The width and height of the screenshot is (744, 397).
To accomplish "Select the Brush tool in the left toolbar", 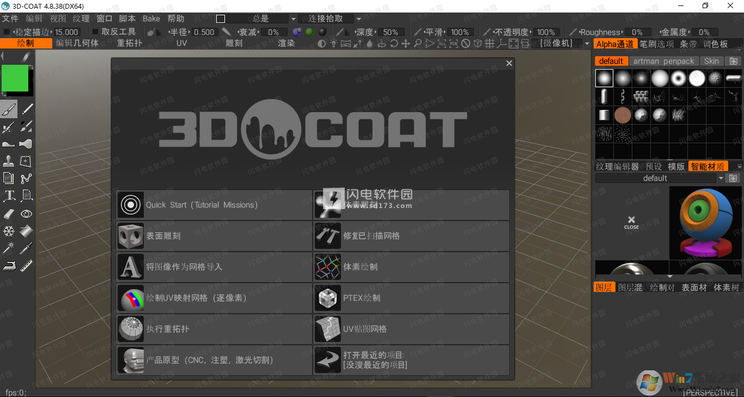I will pos(9,108).
